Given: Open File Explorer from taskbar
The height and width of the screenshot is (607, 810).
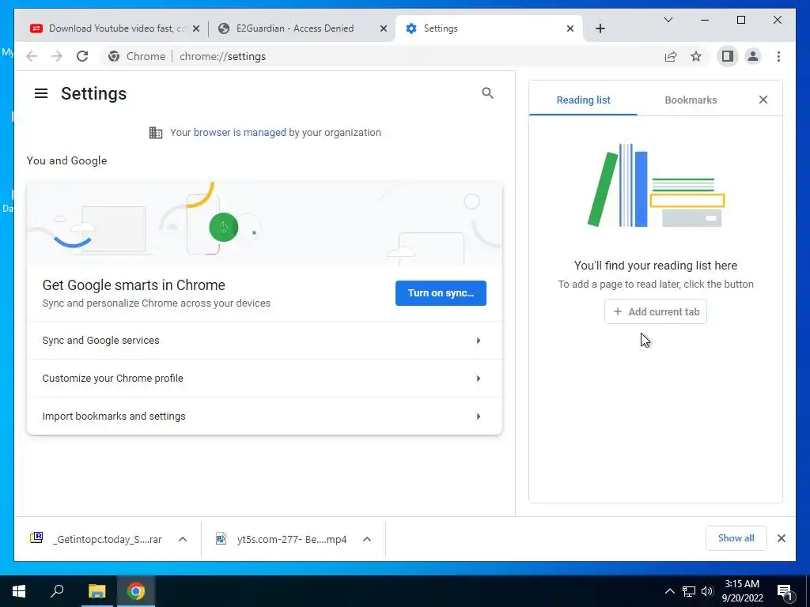Looking at the screenshot, I should click(97, 591).
